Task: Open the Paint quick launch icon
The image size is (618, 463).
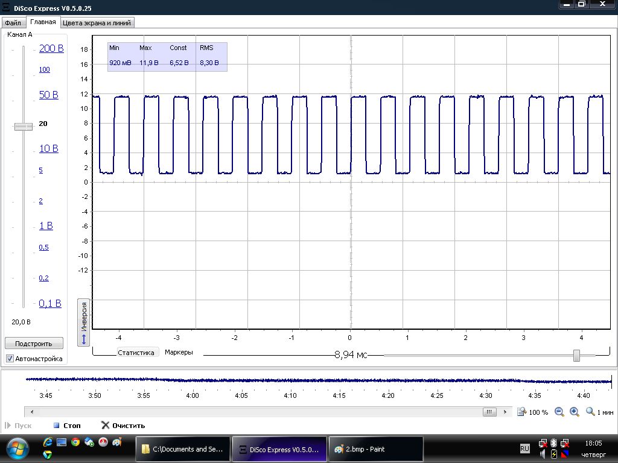Action: pos(116,442)
